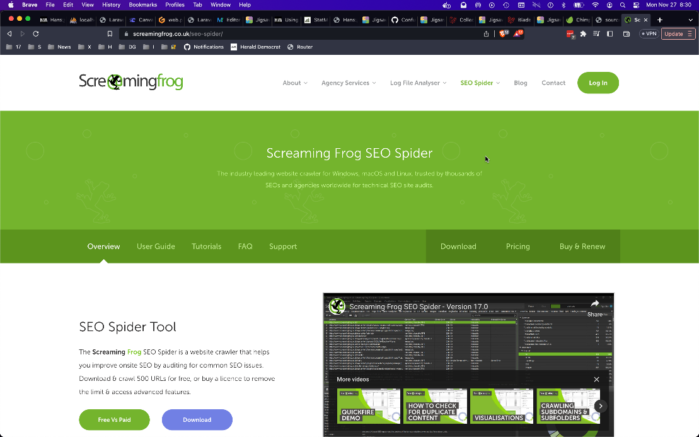The height and width of the screenshot is (437, 699).
Task: Click the Screaming Frog logo
Action: click(130, 82)
